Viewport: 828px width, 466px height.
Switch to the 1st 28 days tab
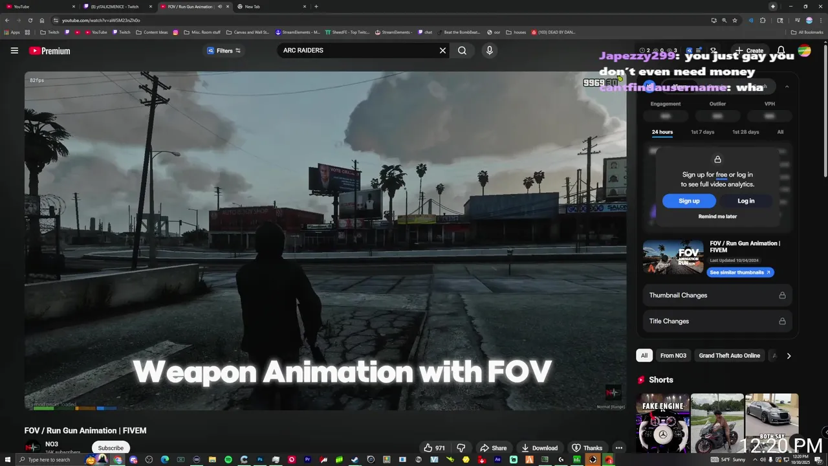click(745, 132)
